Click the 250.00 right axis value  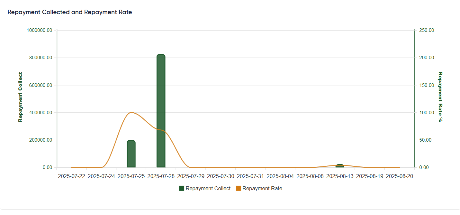point(427,30)
